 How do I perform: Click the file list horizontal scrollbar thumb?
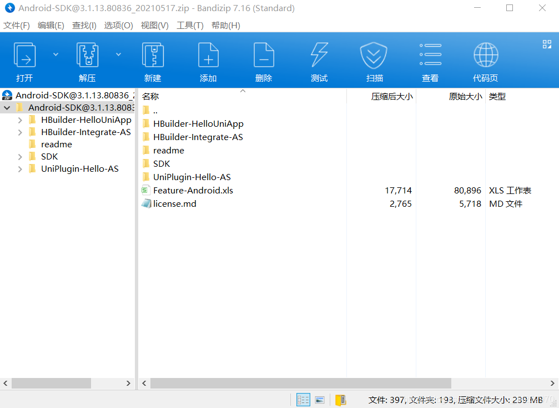point(300,383)
